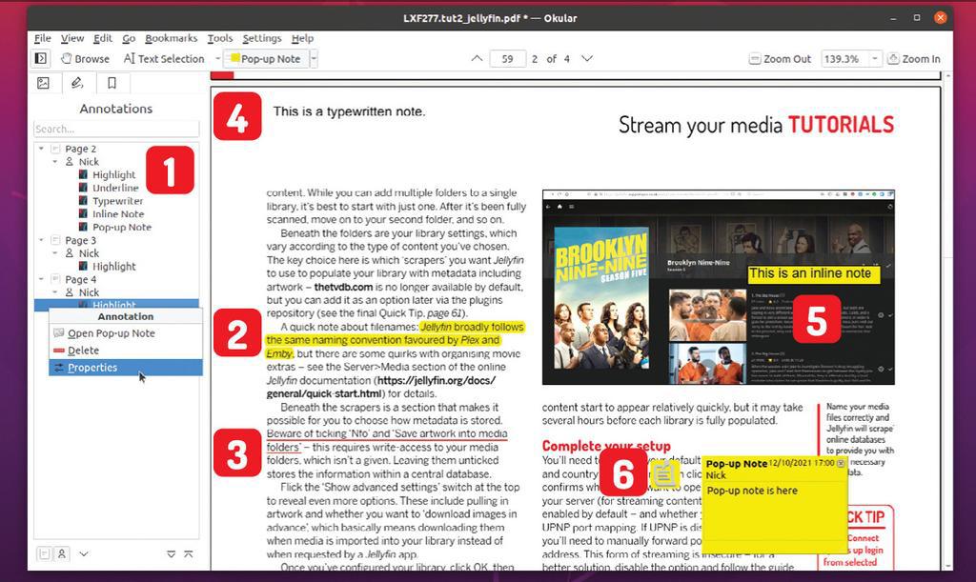Viewport: 976px width, 582px height.
Task: Choose Delete in the context menu
Action: 126,351
